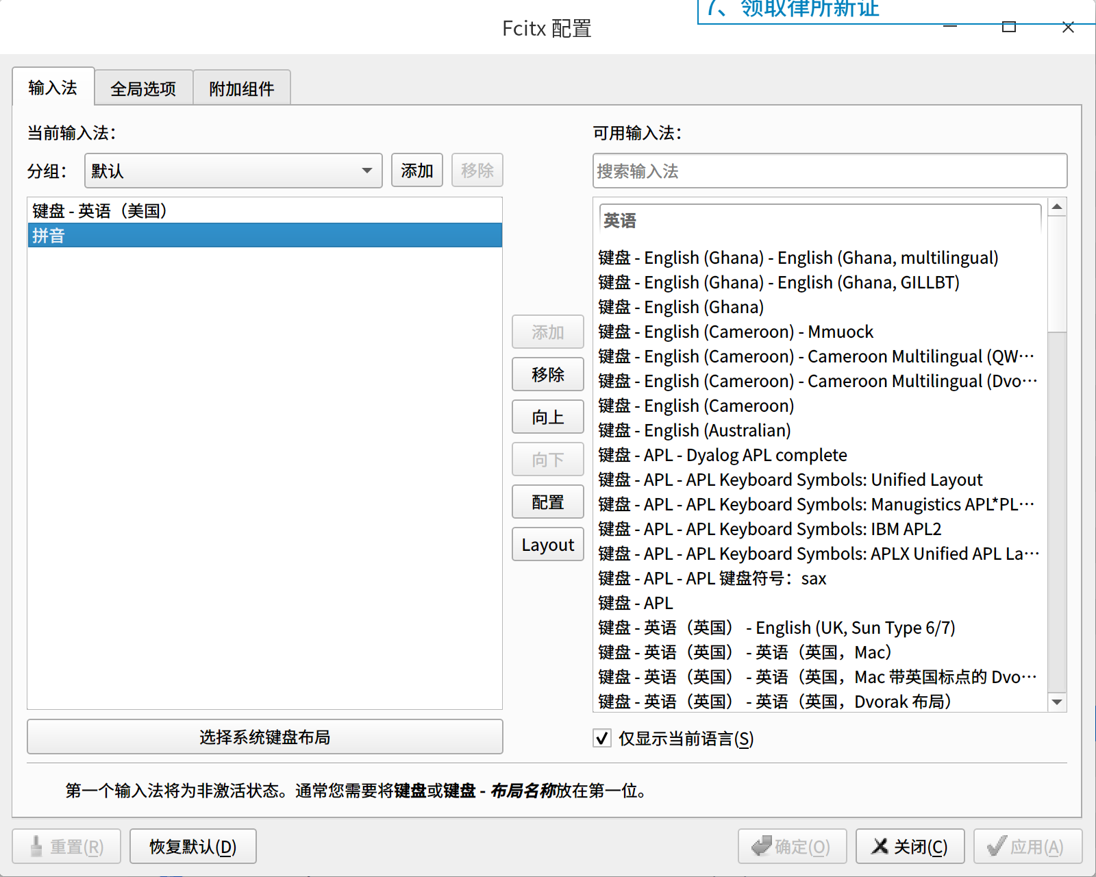Select 键盘 - English (Australian)

click(820, 430)
